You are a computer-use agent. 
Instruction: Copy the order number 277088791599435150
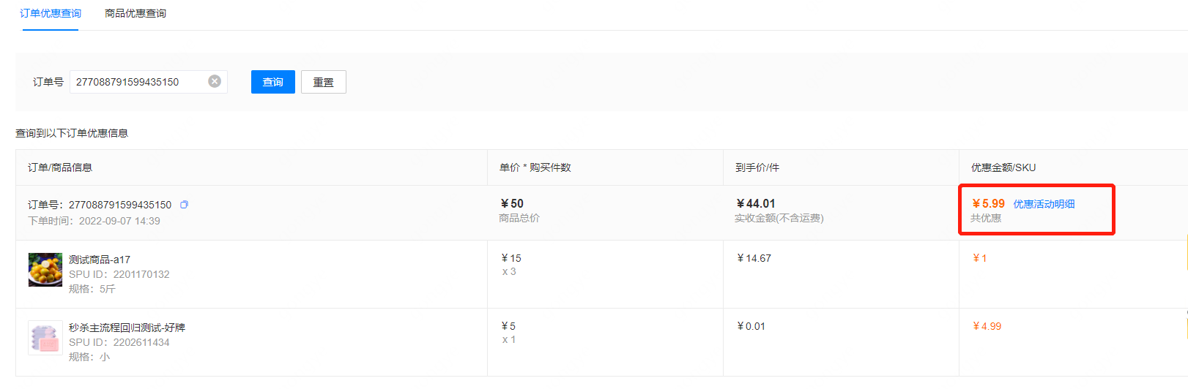pyautogui.click(x=185, y=205)
